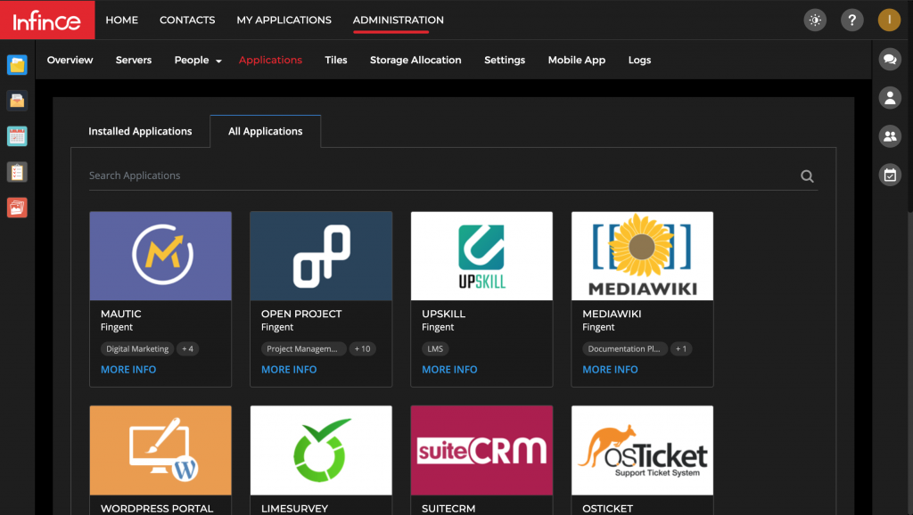Image resolution: width=913 pixels, height=515 pixels.
Task: Click the WORDPRESS PORTAL title
Action: click(157, 508)
